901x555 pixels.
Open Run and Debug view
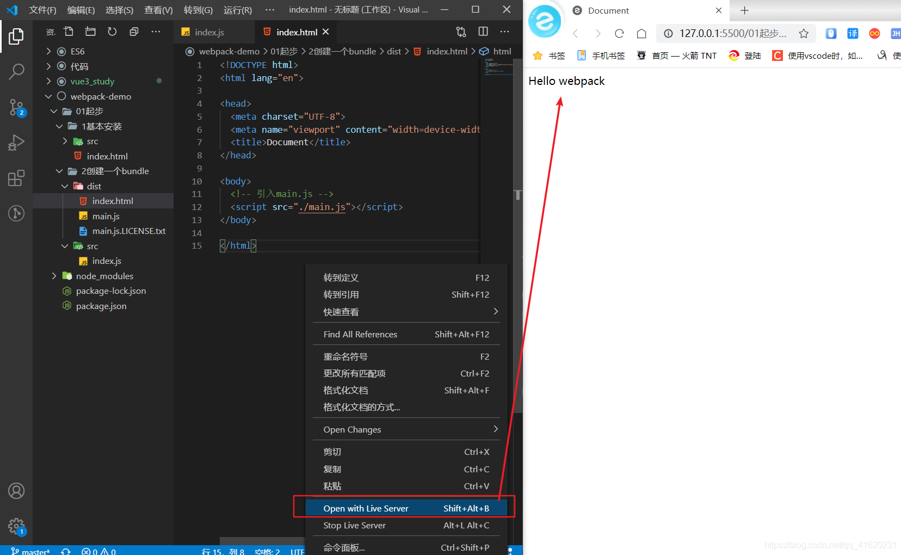pos(16,143)
